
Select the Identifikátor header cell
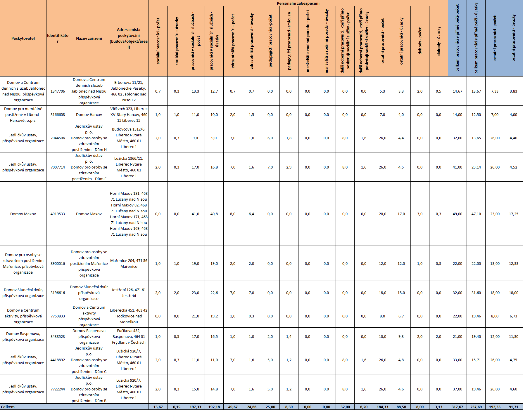(x=58, y=38)
